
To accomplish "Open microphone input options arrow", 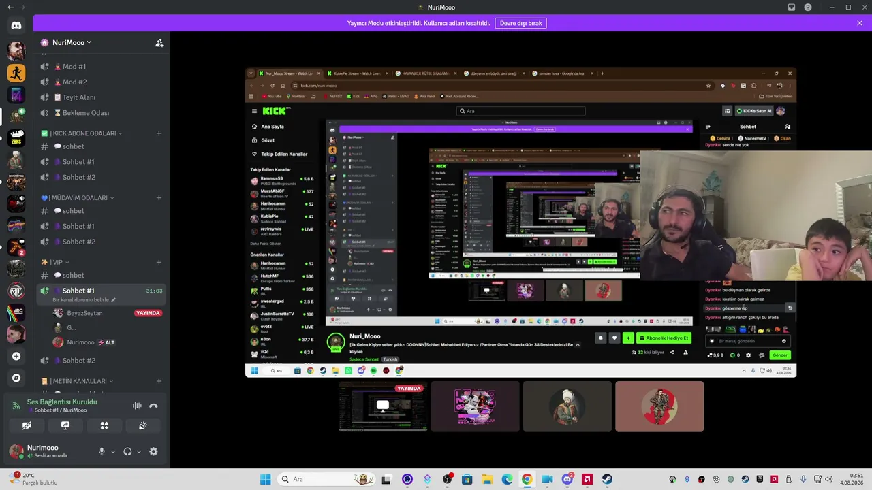I will click(x=113, y=451).
